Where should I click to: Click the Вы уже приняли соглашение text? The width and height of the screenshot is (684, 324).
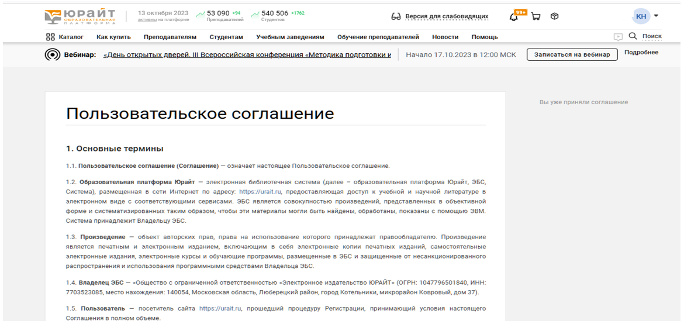tap(583, 102)
